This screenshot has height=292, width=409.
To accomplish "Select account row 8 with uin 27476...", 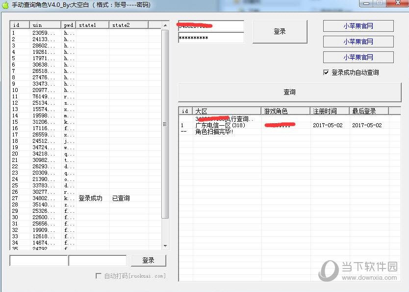I will [85, 77].
